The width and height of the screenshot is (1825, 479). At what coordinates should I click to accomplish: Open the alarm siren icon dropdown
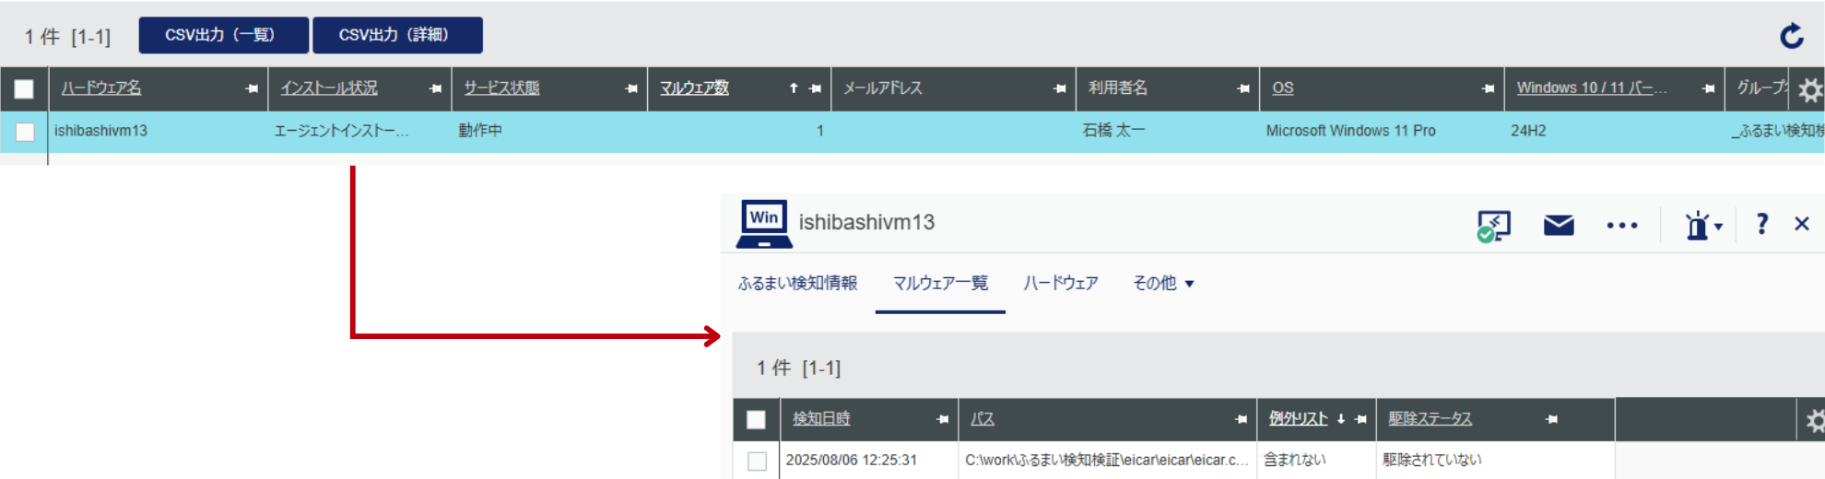coord(1702,225)
